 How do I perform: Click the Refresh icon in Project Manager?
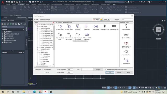click(10, 24)
